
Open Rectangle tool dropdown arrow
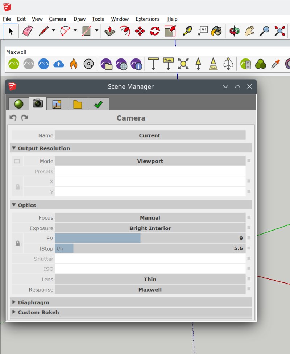click(97, 30)
